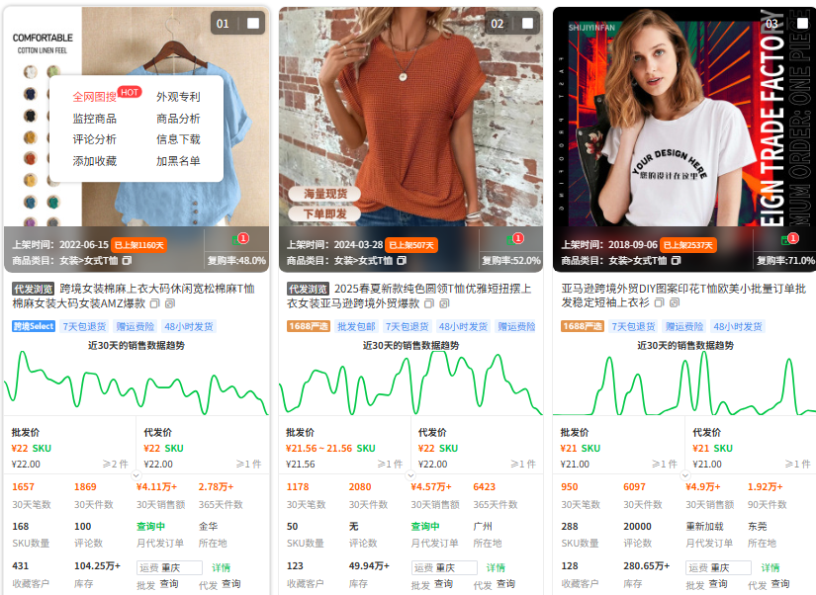The image size is (816, 595).
Task: Open wholesale SKU link ¥21.56 product 02
Action: click(366, 449)
